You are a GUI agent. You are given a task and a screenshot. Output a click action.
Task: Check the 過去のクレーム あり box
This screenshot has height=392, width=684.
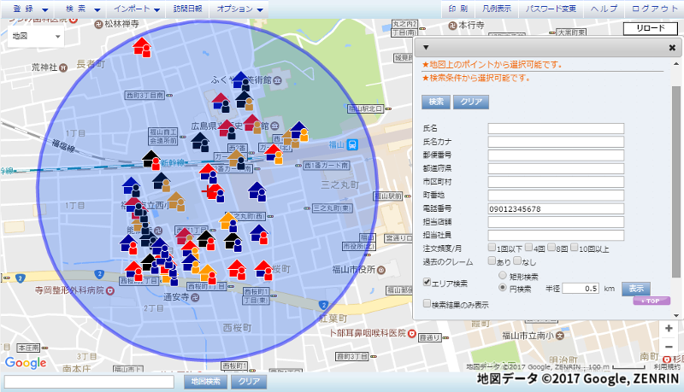pos(492,260)
